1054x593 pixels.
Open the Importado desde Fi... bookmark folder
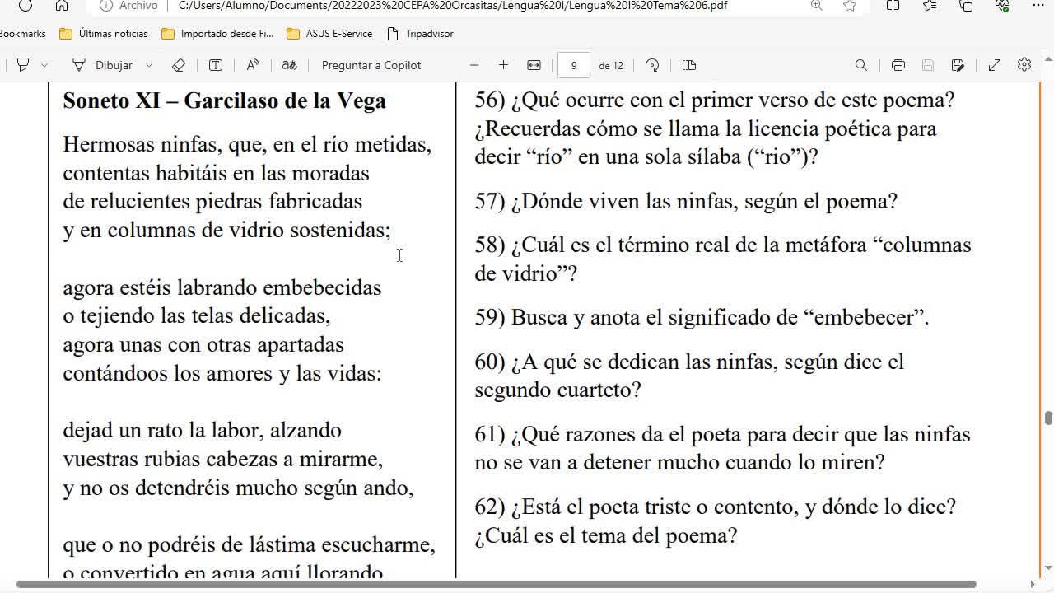[217, 34]
